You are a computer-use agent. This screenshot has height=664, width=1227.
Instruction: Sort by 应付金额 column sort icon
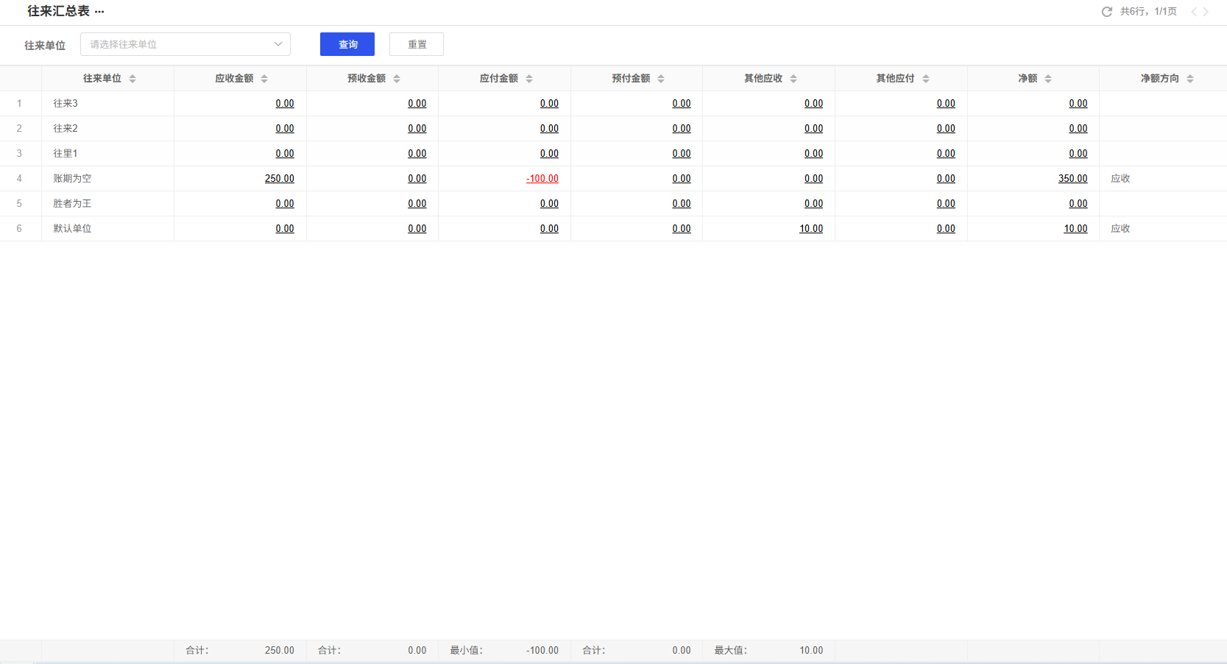tap(529, 79)
